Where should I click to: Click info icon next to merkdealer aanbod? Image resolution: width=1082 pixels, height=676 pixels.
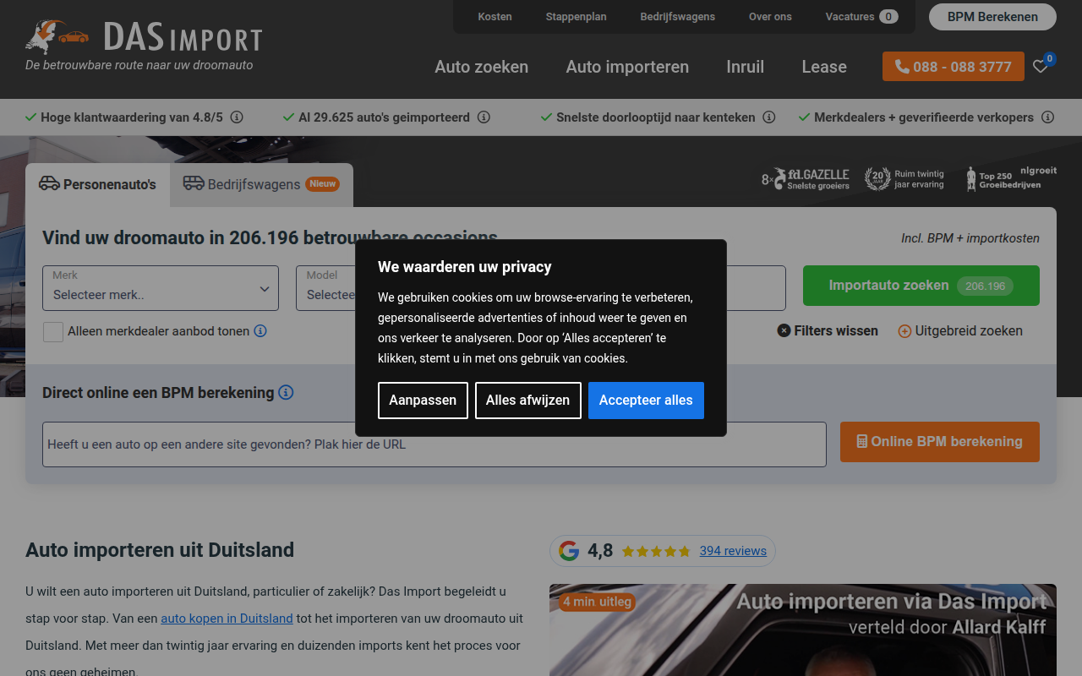[x=260, y=331]
